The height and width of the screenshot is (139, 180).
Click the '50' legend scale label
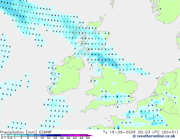(x=88, y=138)
